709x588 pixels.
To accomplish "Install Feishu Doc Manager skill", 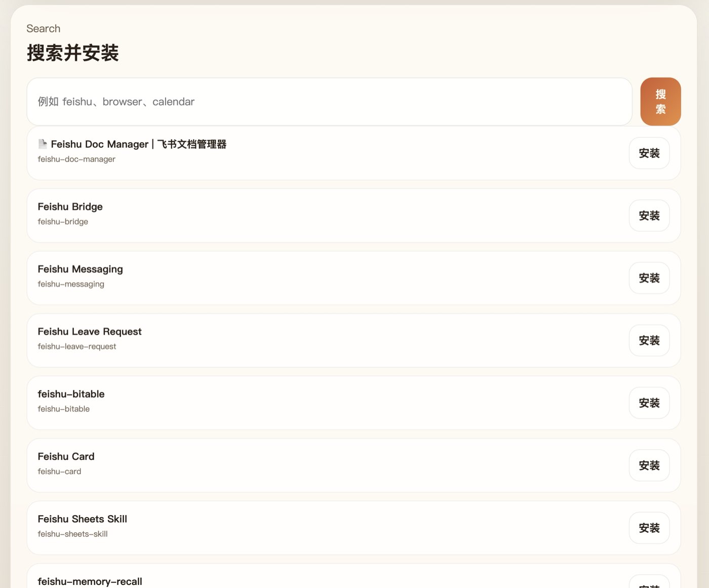I will 649,153.
